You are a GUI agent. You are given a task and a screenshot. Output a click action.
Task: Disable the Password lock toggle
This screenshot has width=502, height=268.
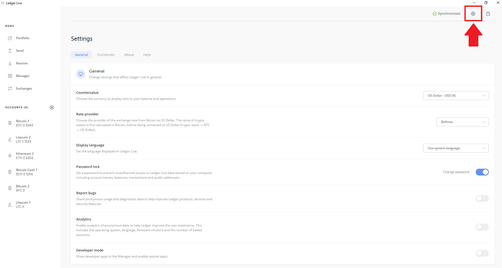coord(482,172)
